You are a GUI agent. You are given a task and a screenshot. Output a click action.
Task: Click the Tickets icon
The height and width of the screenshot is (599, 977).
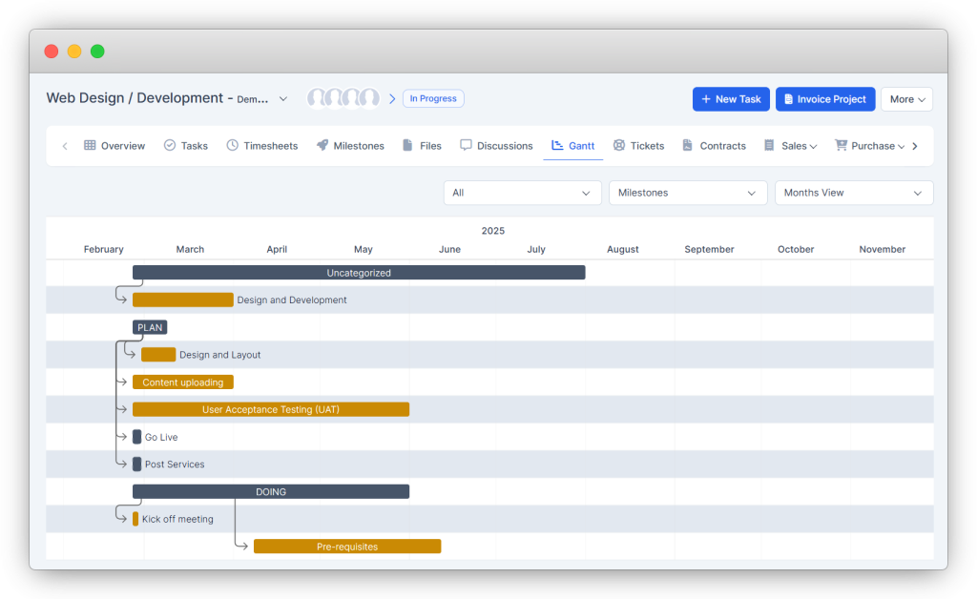[620, 145]
